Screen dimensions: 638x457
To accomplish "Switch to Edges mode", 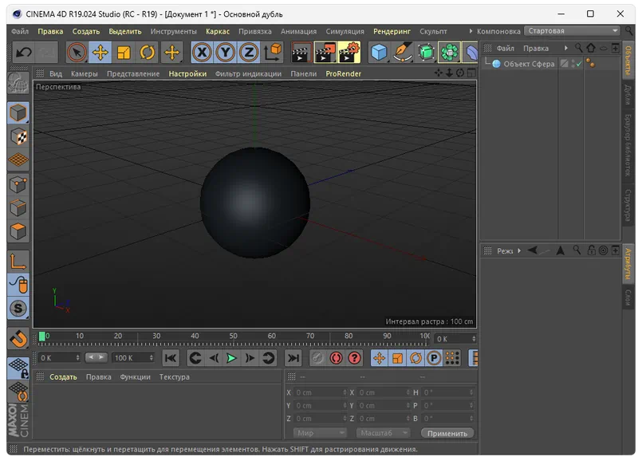I will 18,208.
